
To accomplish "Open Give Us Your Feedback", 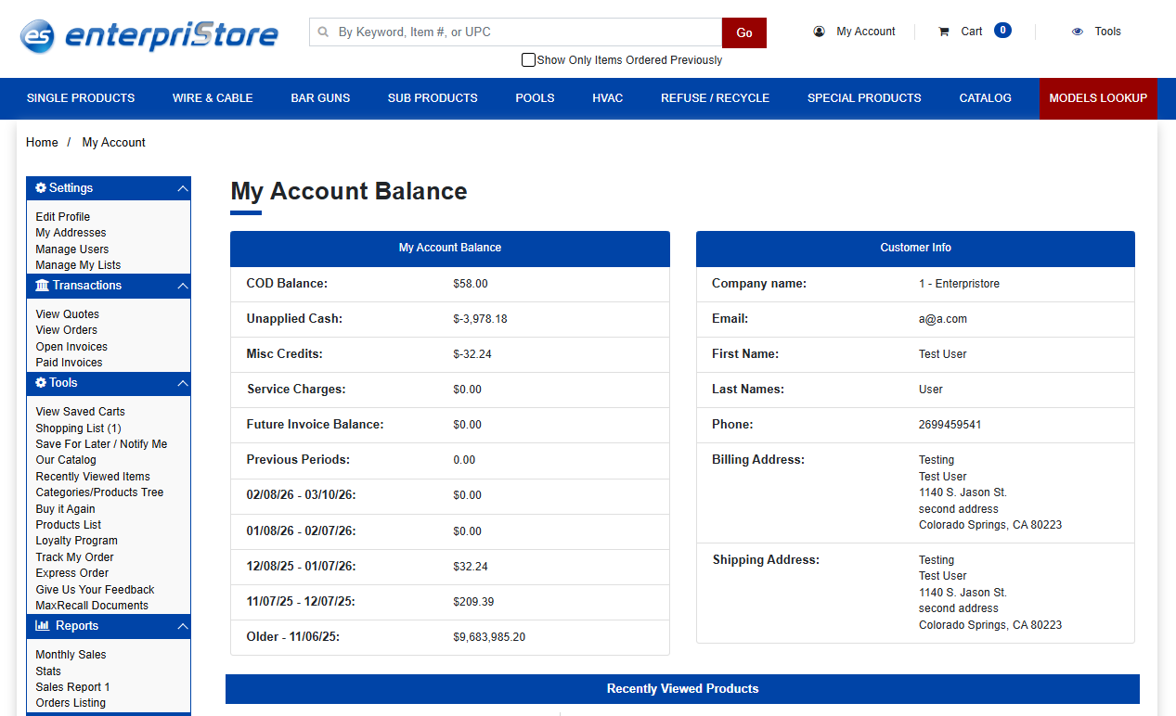I will click(95, 590).
